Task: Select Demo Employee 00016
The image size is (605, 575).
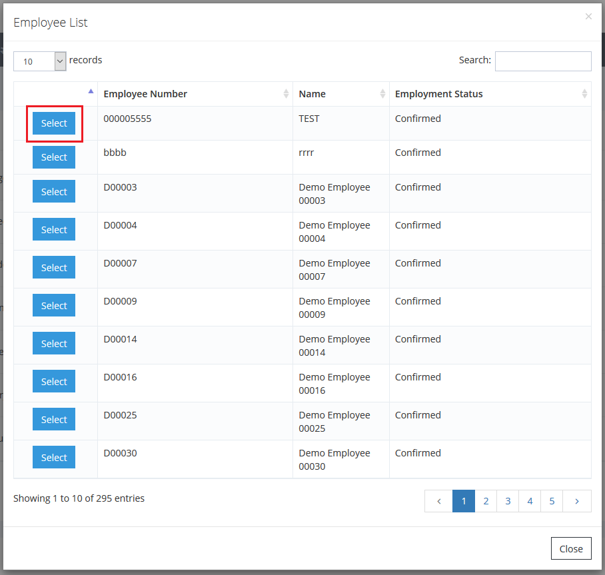Action: click(x=54, y=382)
